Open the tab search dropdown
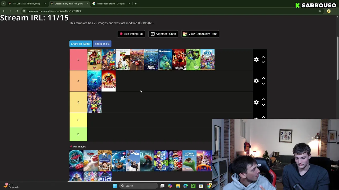Screen dimensions: 339x190 pyautogui.click(x=3, y=4)
